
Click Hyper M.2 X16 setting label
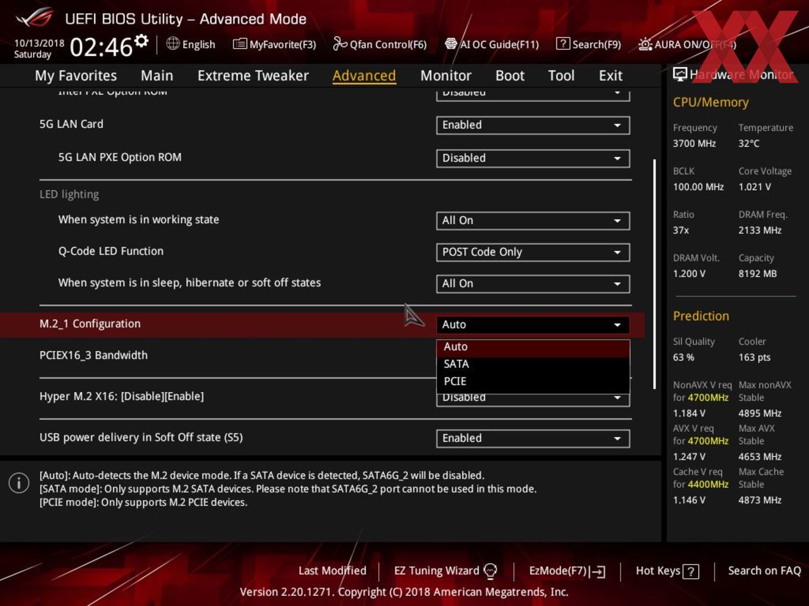click(121, 396)
